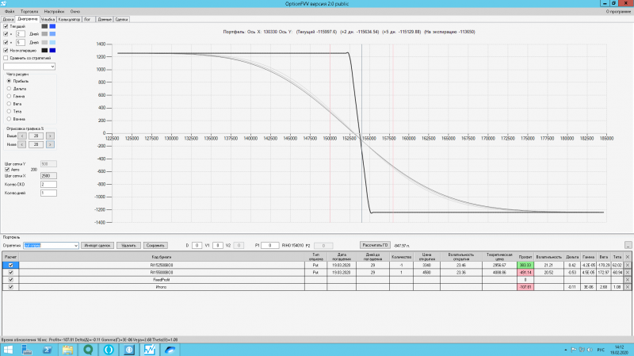
Task: Collapse the portfolio panel
Action: coord(628,245)
